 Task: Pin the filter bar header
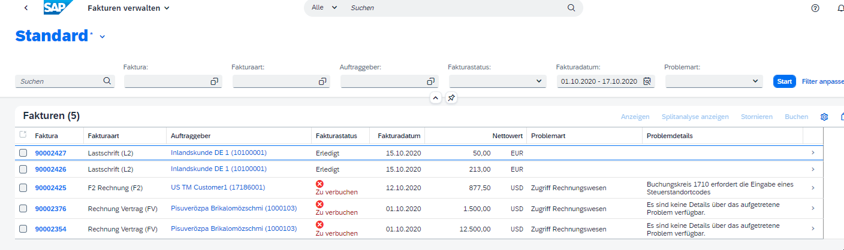(451, 97)
